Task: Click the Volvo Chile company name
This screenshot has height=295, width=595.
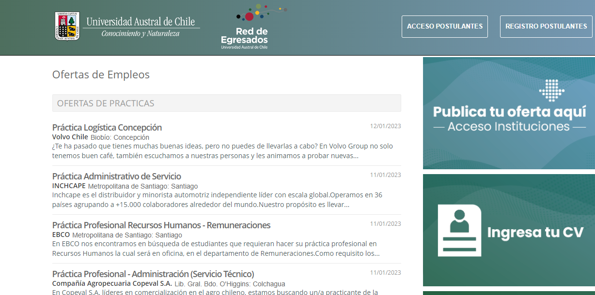Action: click(70, 137)
